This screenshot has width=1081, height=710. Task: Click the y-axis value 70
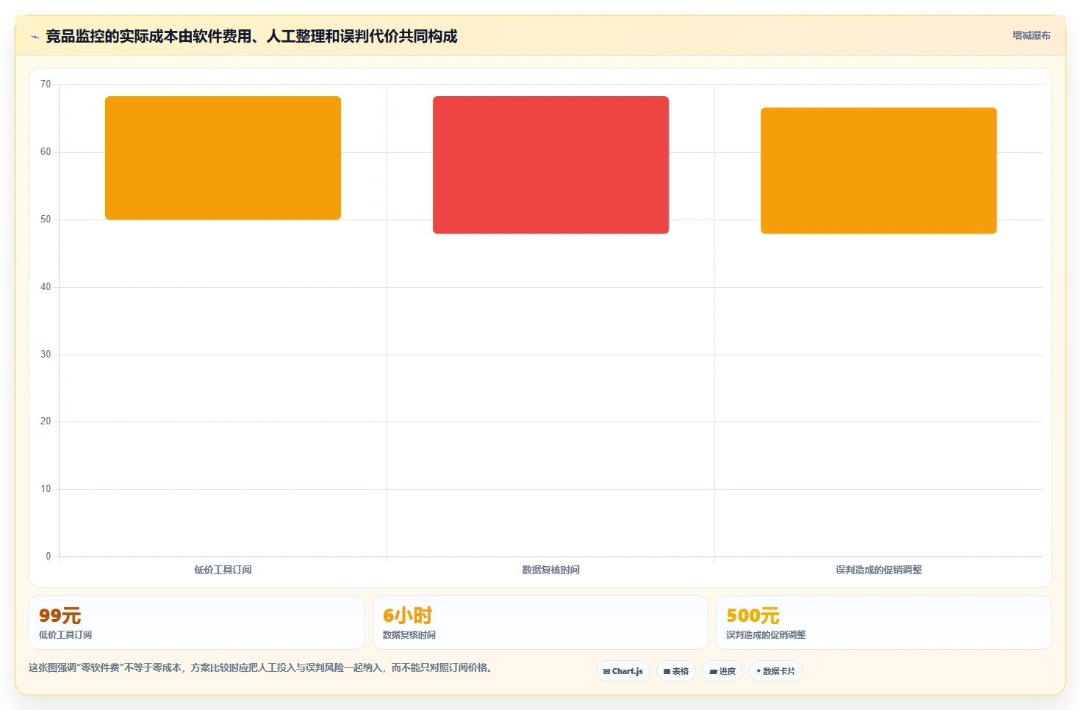click(x=46, y=84)
